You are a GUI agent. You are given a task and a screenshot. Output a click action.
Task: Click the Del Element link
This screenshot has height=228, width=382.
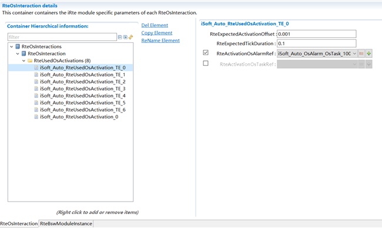click(x=155, y=25)
